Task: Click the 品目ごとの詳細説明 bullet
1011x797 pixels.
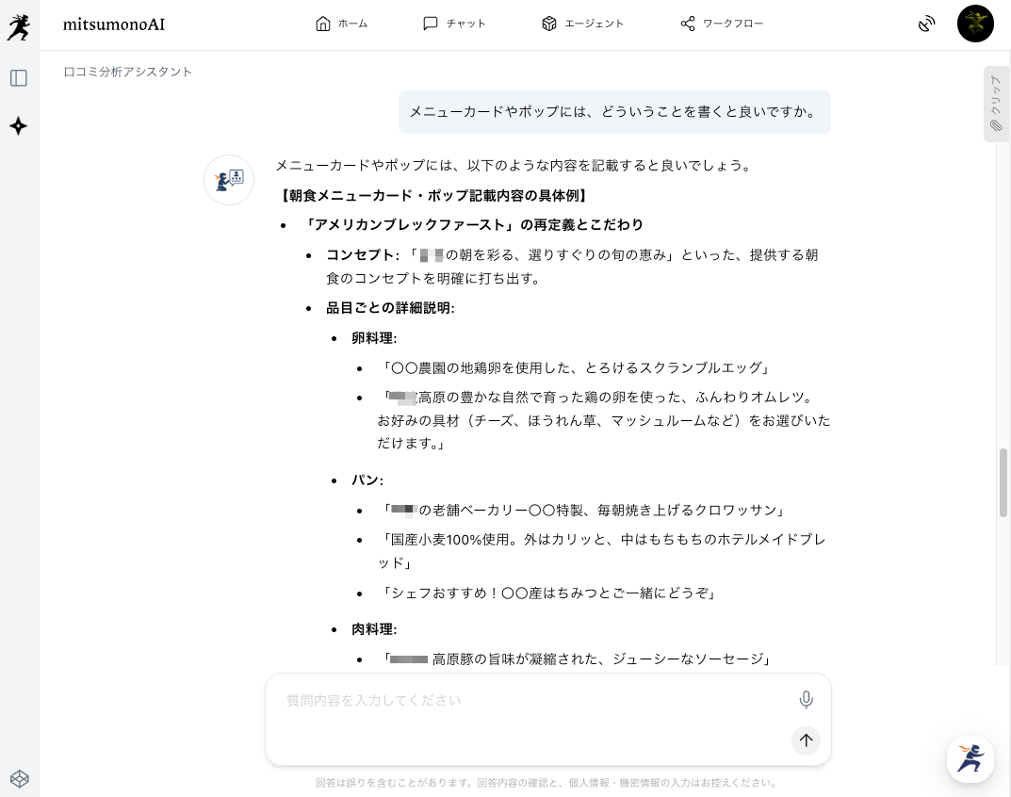Action: tap(390, 308)
